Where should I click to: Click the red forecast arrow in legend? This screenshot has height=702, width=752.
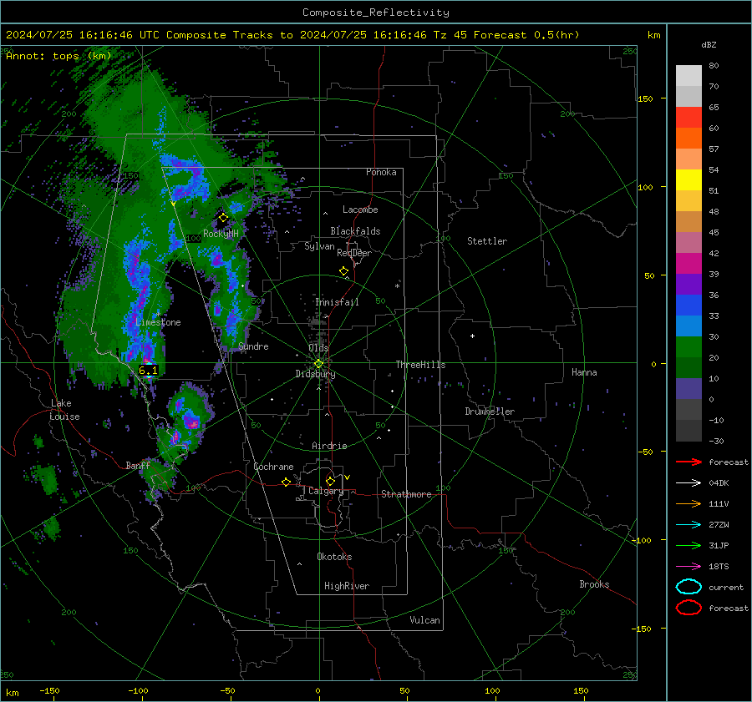tap(688, 462)
